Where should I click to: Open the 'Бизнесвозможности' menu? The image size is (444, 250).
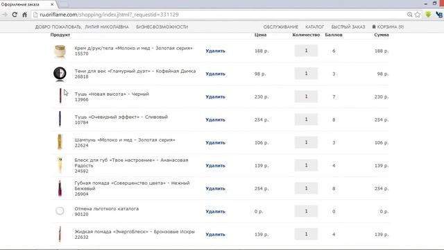(x=162, y=27)
